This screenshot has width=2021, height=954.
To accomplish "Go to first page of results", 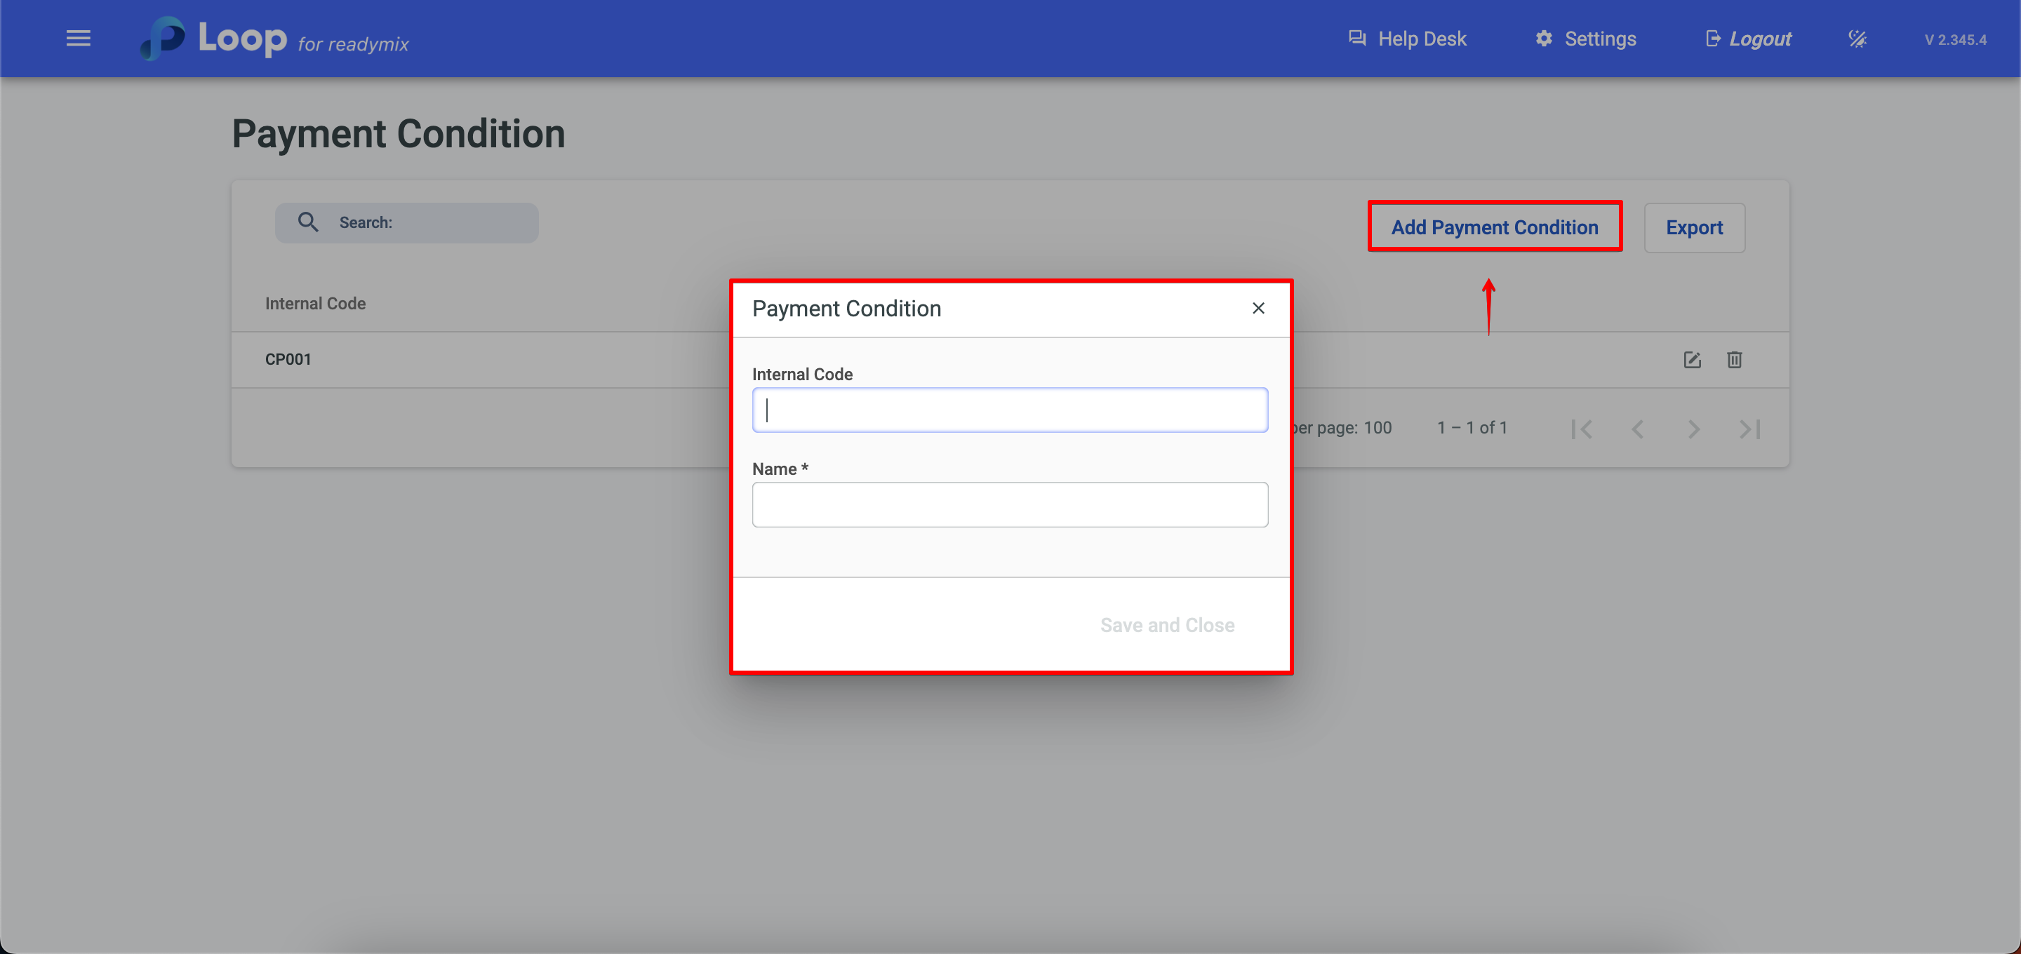I will [x=1582, y=429].
